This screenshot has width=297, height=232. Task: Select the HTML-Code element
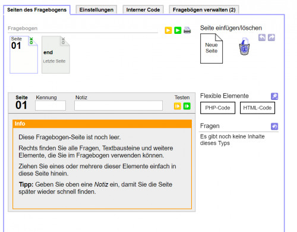point(257,108)
